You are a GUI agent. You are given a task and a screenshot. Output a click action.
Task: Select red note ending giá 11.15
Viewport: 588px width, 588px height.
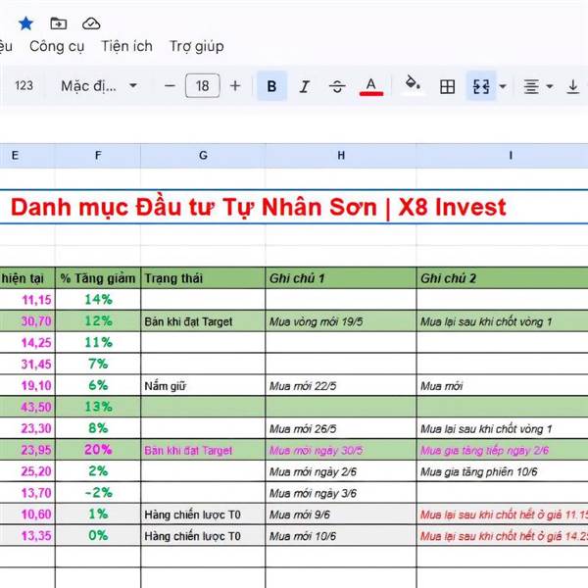502,514
